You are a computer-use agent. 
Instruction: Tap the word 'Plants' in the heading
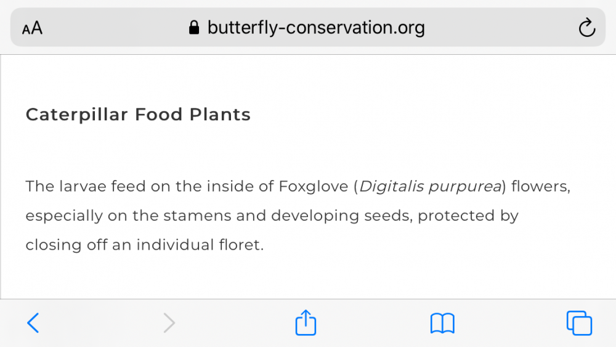[x=220, y=115]
